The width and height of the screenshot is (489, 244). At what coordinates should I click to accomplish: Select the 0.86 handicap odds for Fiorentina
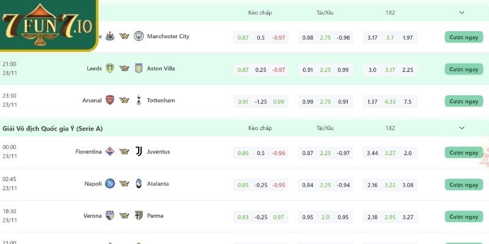point(243,152)
